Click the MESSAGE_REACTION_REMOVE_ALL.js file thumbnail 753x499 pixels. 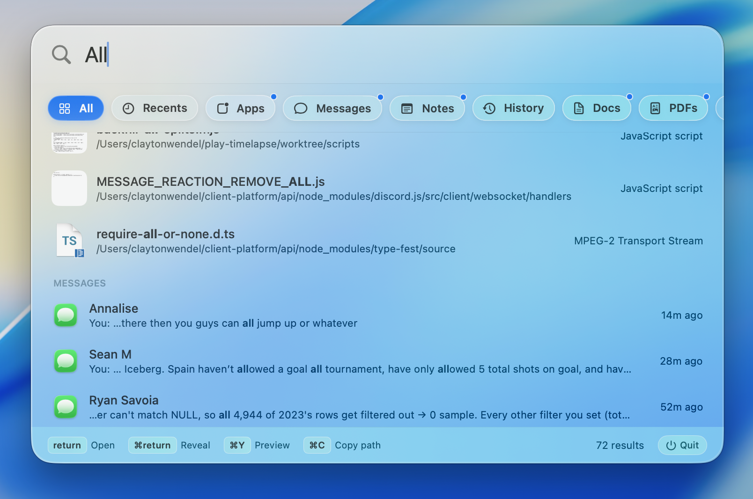[x=69, y=188]
